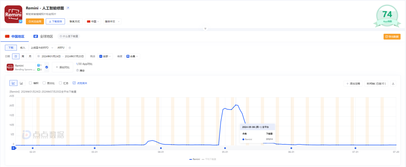
Task: Click the 07-20 x-axis end label
Action: 396,152
